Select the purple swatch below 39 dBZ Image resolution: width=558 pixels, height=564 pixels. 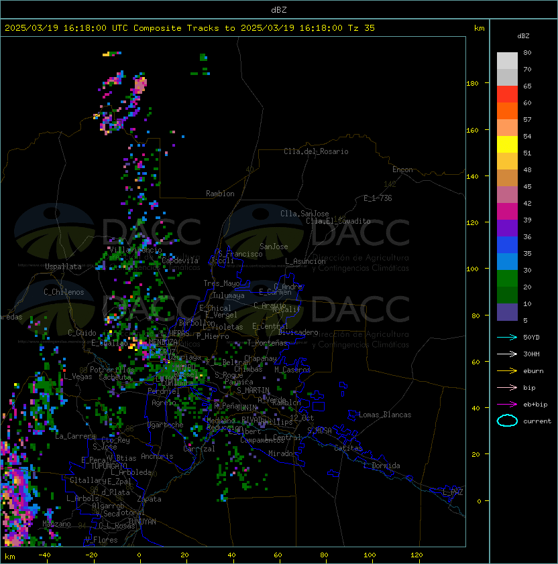click(x=507, y=228)
